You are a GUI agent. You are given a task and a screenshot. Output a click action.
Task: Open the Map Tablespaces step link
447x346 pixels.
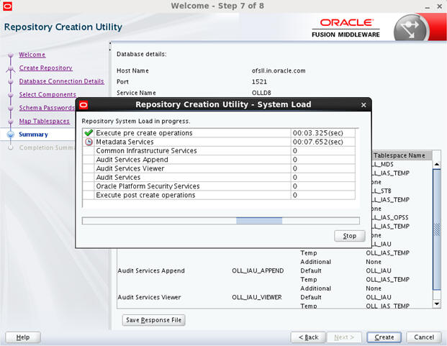44,121
